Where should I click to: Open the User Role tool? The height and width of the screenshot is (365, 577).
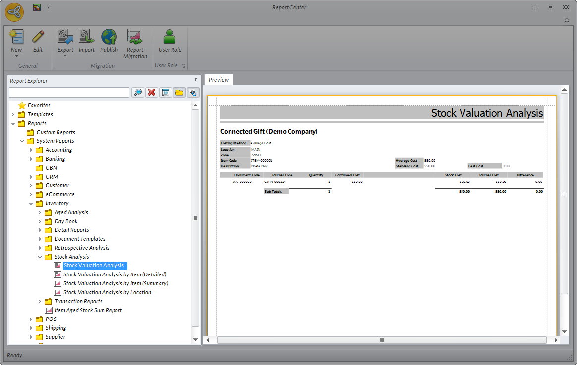[x=170, y=38]
